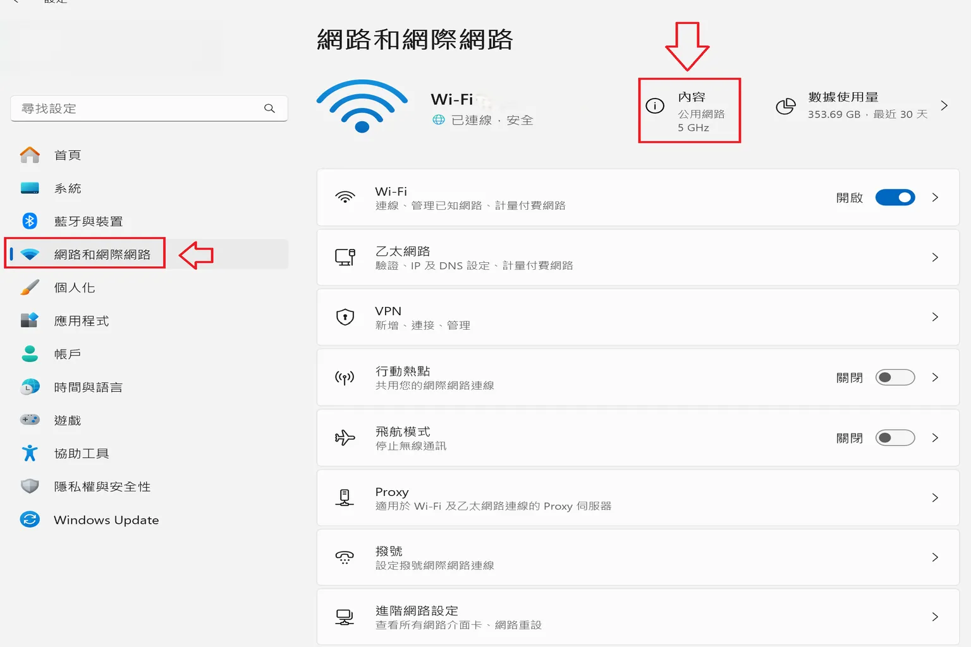Click the info circle icon beside 內容
Image resolution: width=971 pixels, height=647 pixels.
(x=655, y=106)
